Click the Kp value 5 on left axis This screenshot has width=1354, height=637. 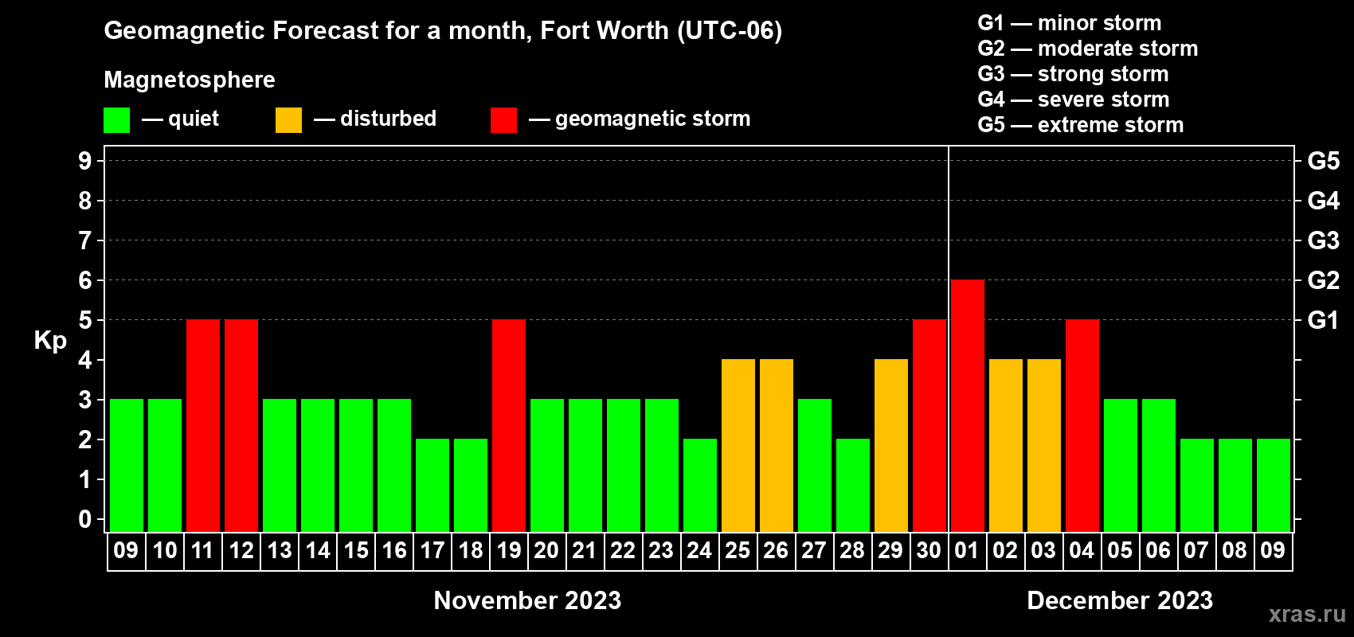[85, 320]
